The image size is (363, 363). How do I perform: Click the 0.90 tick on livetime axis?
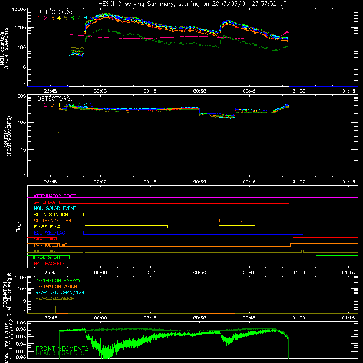21,357
